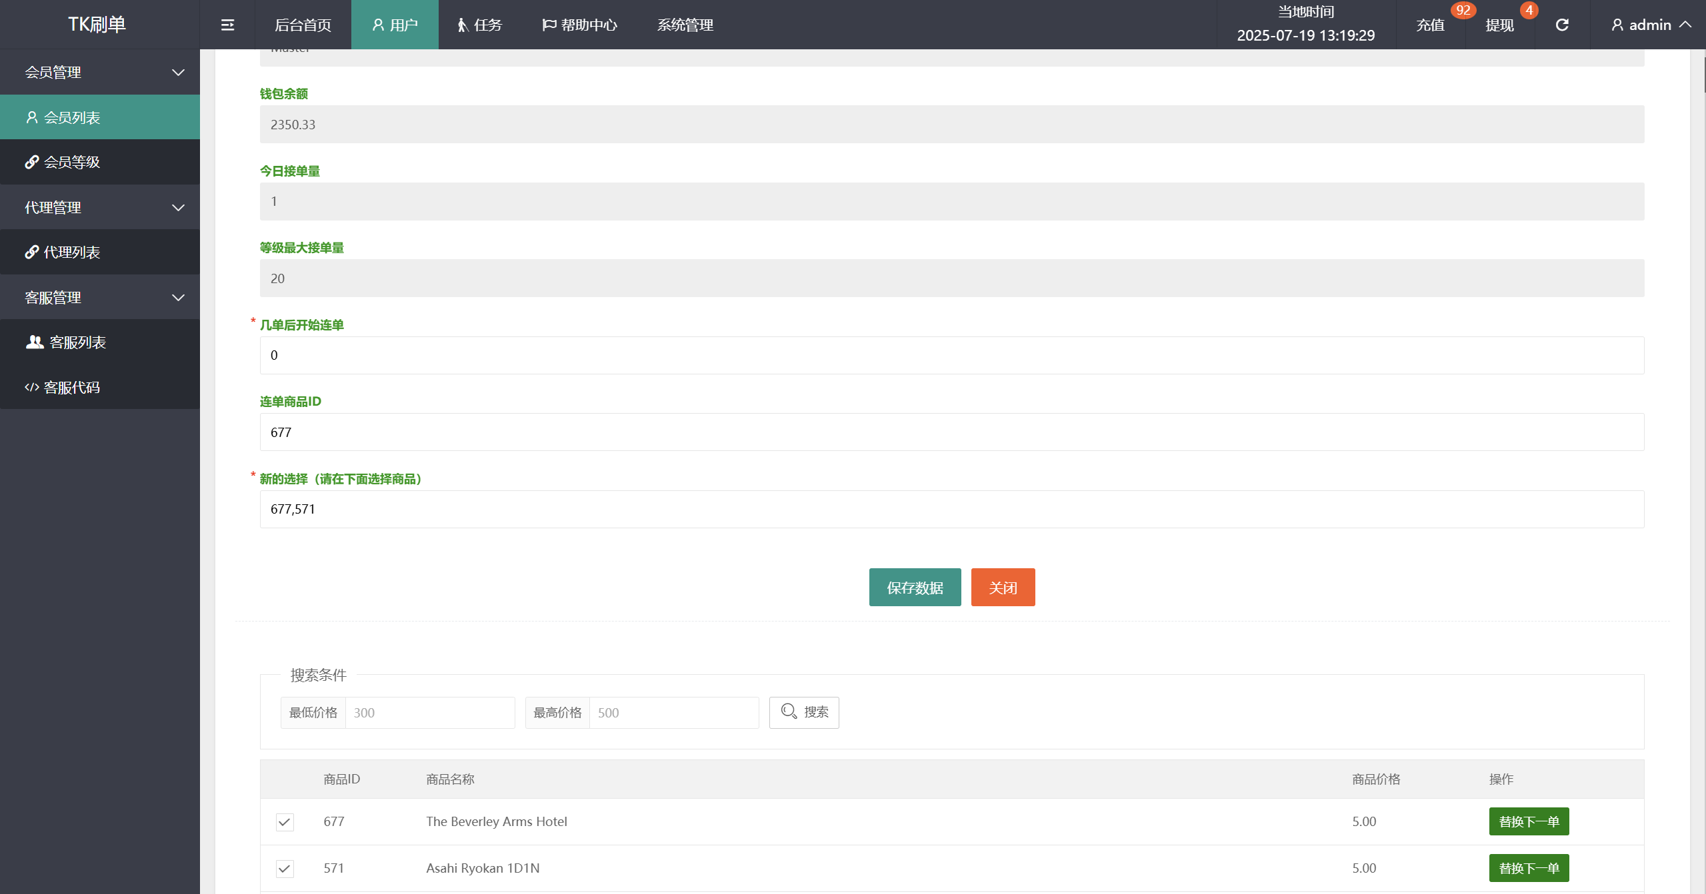
Task: Open 客服代码 code icon item
Action: [72, 387]
